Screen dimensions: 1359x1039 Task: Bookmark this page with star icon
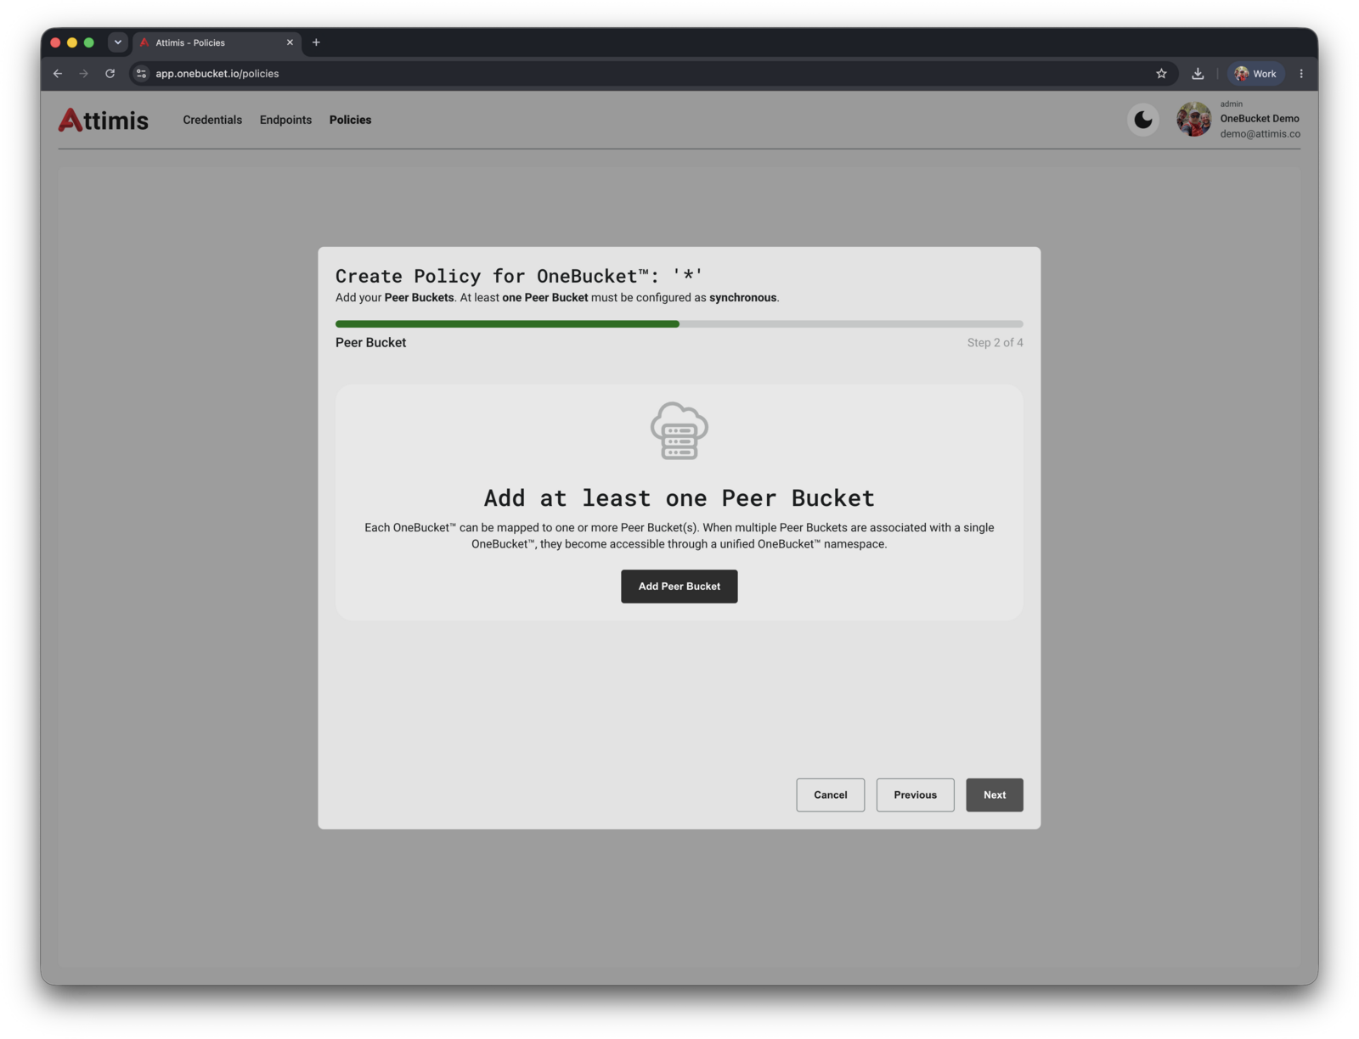click(x=1161, y=74)
